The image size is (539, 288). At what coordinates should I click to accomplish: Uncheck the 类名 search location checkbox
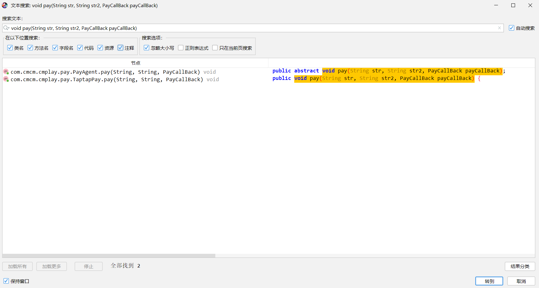click(10, 48)
